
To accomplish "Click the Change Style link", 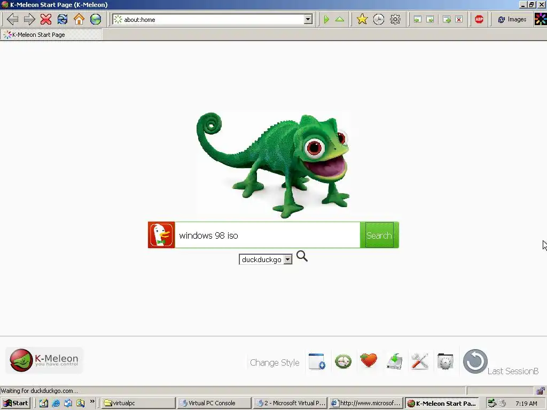I will click(275, 362).
